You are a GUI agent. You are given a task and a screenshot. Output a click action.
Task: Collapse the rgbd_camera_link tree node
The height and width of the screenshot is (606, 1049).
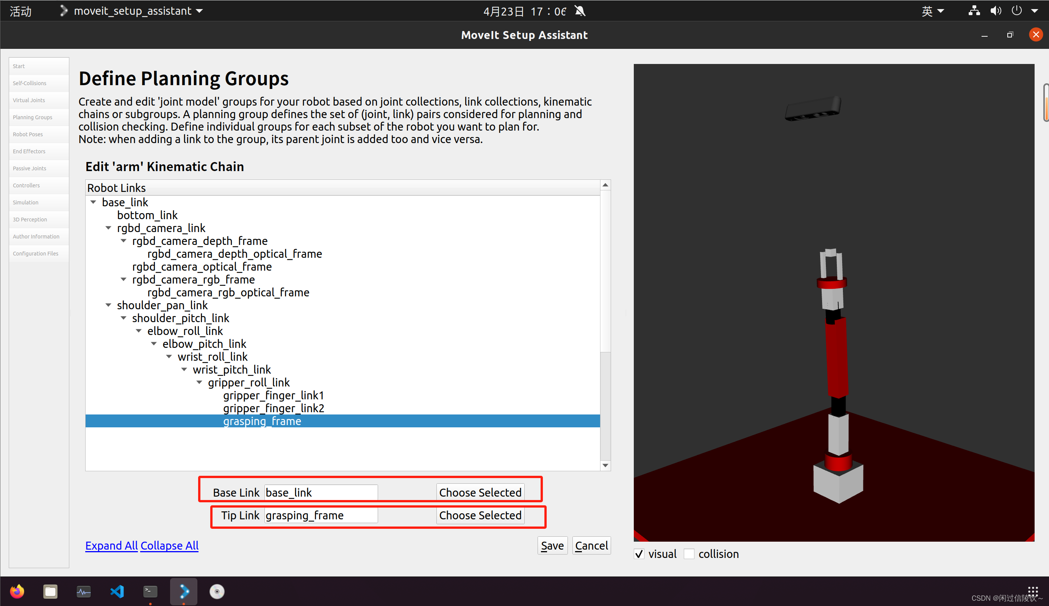point(108,228)
